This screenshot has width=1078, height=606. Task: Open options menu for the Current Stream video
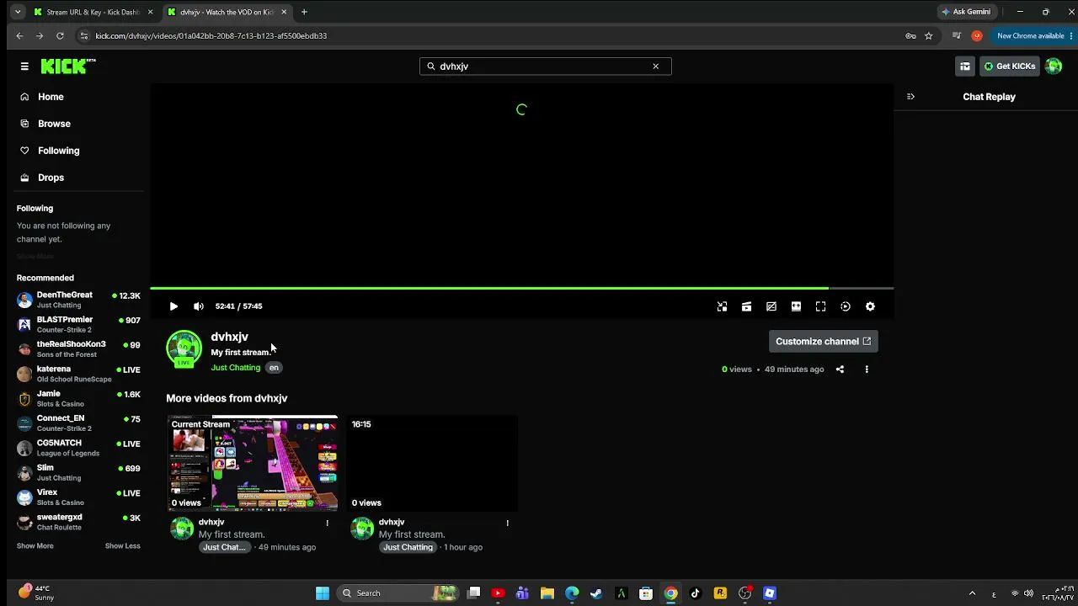tap(328, 524)
